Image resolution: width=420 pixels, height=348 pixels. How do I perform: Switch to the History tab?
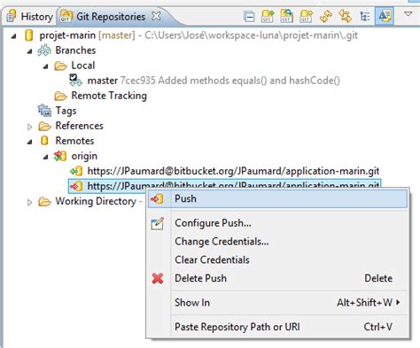pos(29,16)
